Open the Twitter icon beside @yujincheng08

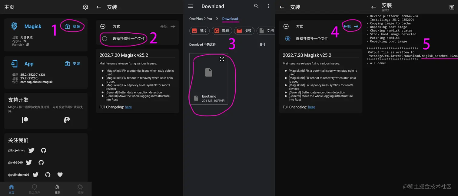pyautogui.click(x=35, y=175)
